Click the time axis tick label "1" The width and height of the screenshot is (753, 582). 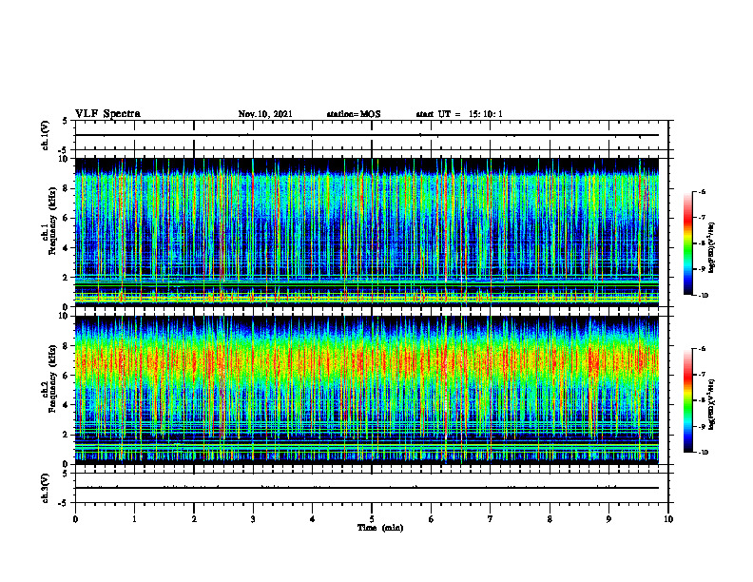pos(134,519)
